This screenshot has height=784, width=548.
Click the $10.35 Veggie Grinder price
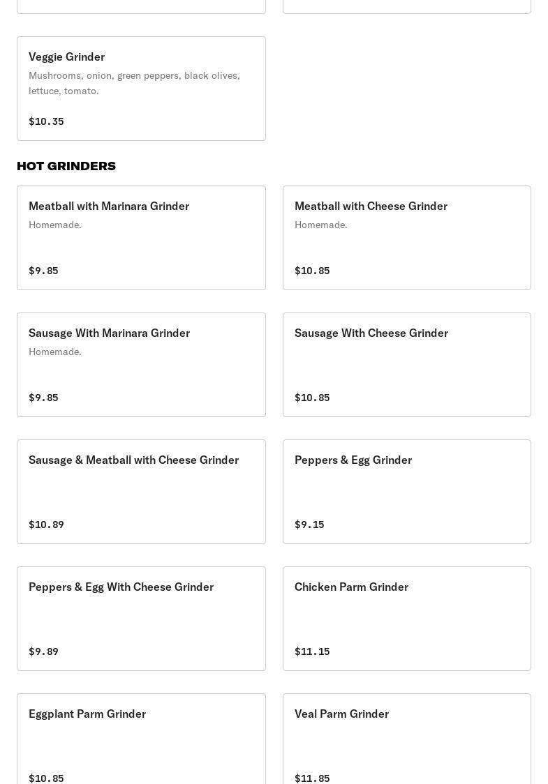pos(46,121)
